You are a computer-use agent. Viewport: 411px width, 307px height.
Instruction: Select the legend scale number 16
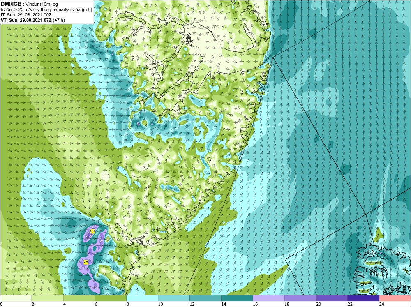(x=255, y=304)
